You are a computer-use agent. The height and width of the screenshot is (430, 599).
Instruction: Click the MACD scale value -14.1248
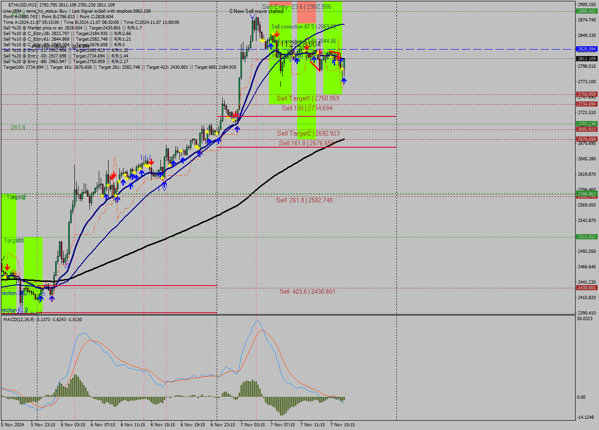[586, 417]
